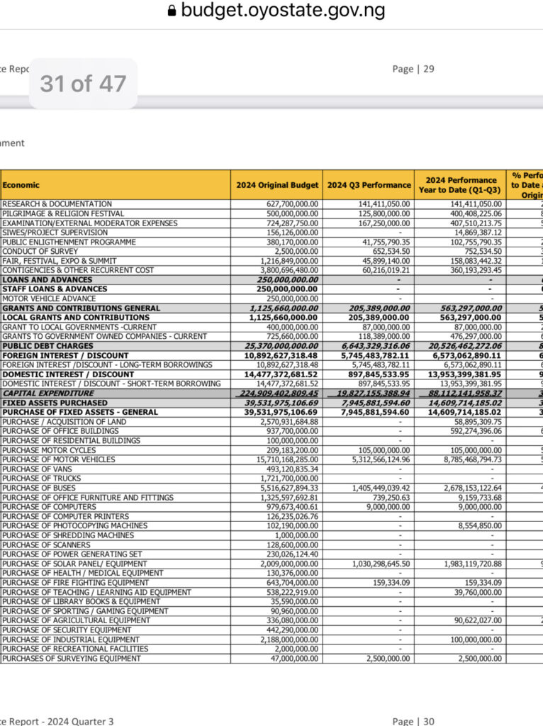The height and width of the screenshot is (726, 543).
Task: Select 'PURCHASE MOTOR CYCLES' row label
Action: click(x=49, y=450)
